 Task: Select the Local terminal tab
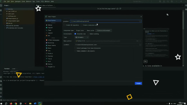14,69
